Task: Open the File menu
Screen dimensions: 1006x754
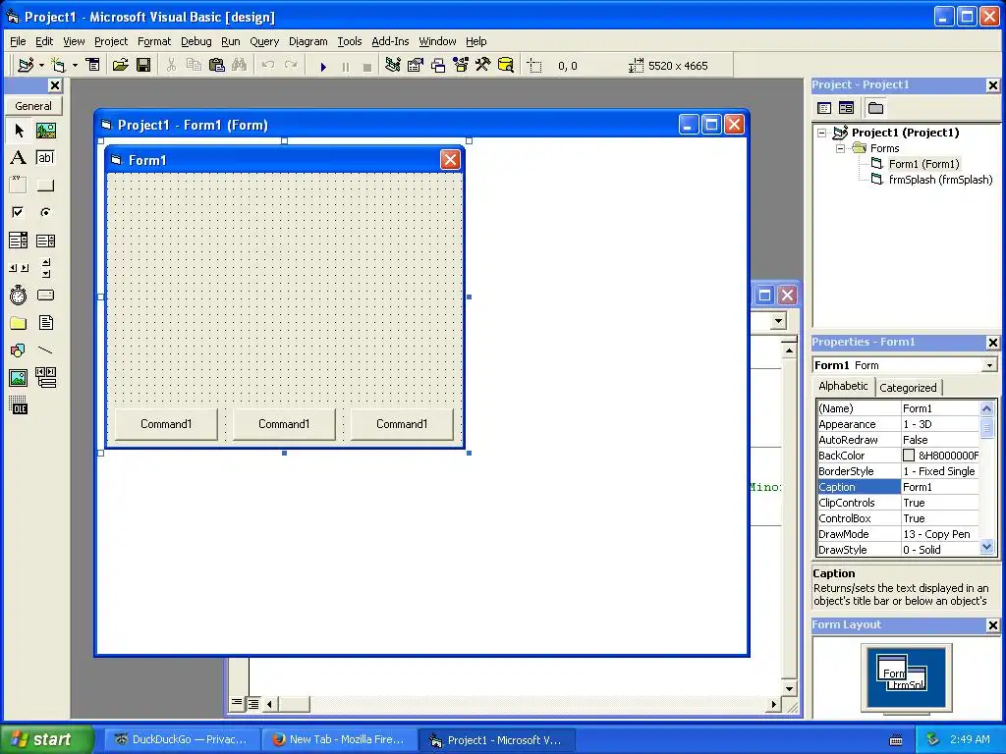Action: (18, 41)
